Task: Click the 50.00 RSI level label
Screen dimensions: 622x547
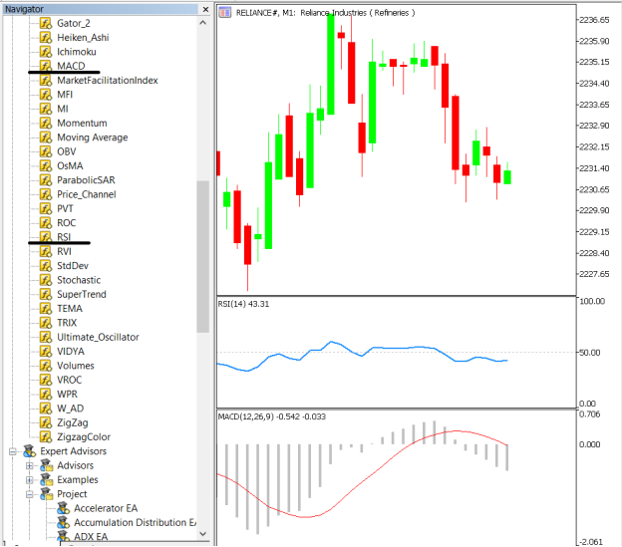Action: (589, 353)
